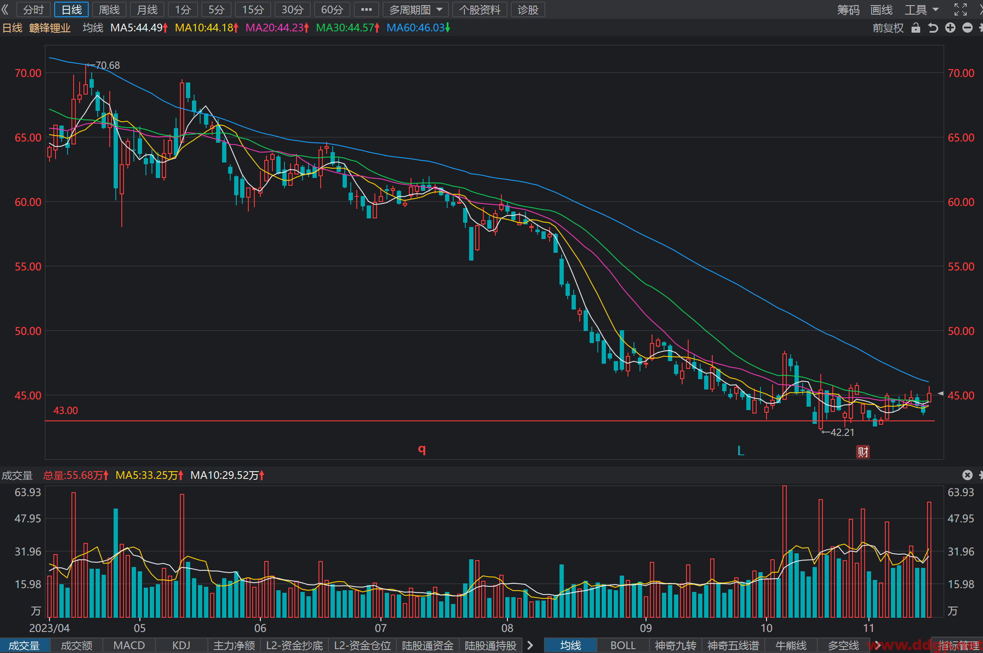Expand the 工具 tools dropdown
This screenshot has width=983, height=653.
tap(921, 9)
